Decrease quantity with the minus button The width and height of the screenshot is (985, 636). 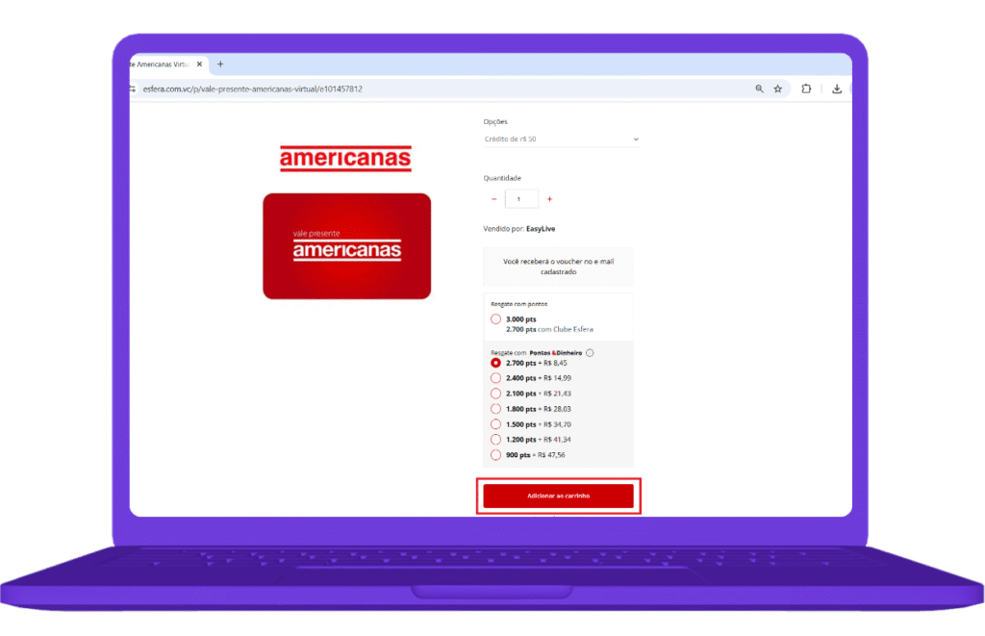(x=494, y=199)
